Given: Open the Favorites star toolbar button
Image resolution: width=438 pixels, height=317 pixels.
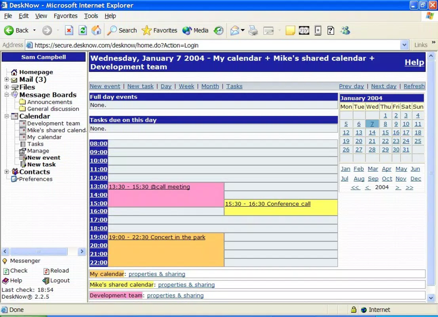Looking at the screenshot, I should coord(160,30).
